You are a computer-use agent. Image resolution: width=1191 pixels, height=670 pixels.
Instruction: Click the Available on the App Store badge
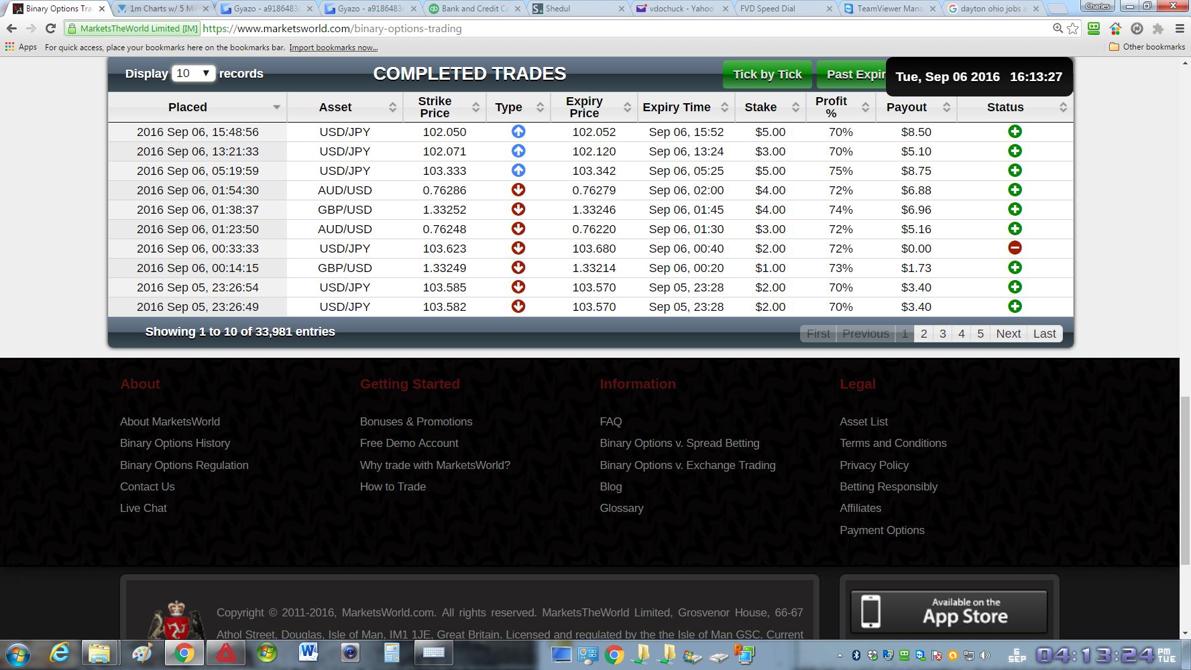949,611
